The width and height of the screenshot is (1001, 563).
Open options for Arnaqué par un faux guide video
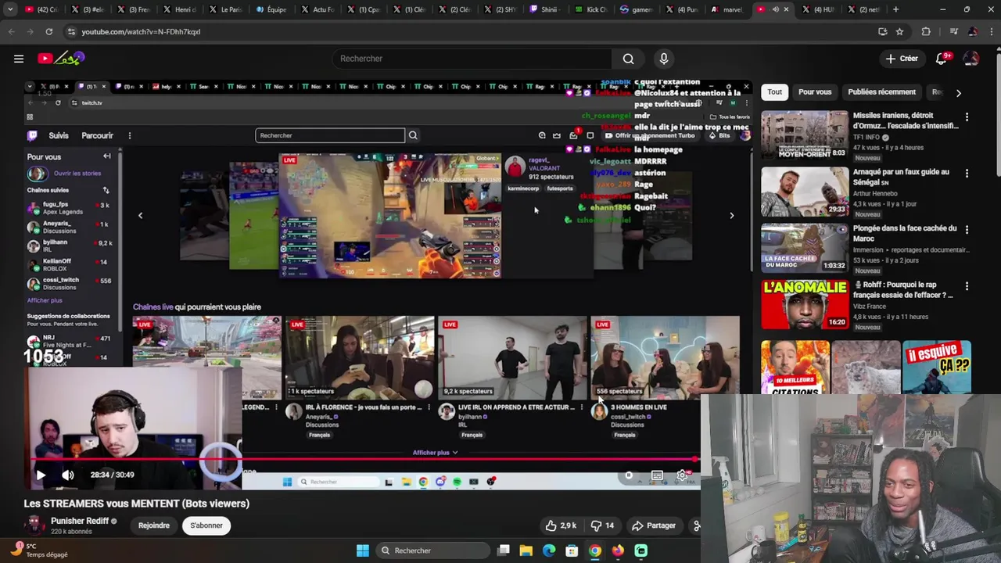[967, 174]
